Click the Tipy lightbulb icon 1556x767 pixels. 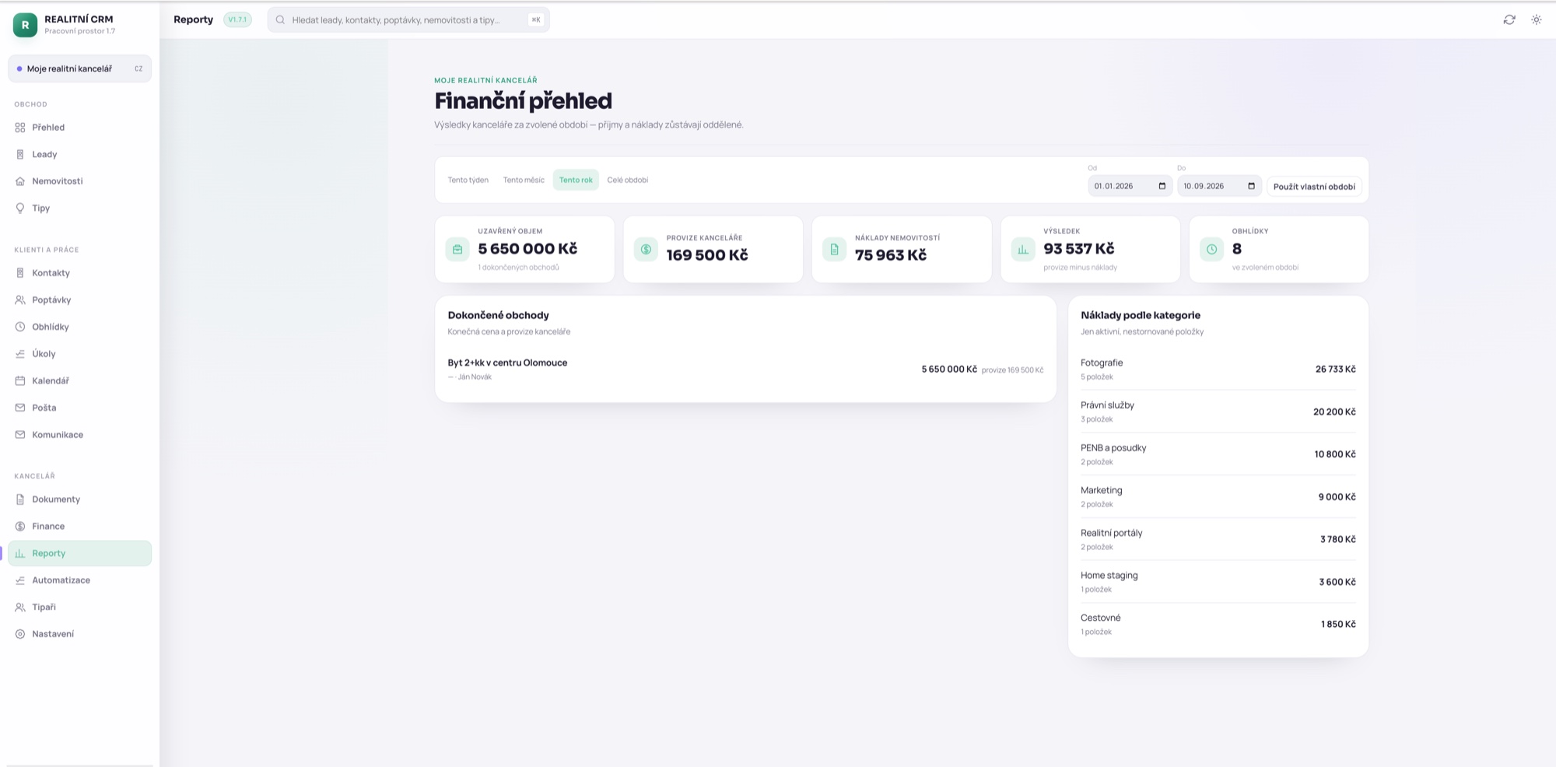point(20,208)
